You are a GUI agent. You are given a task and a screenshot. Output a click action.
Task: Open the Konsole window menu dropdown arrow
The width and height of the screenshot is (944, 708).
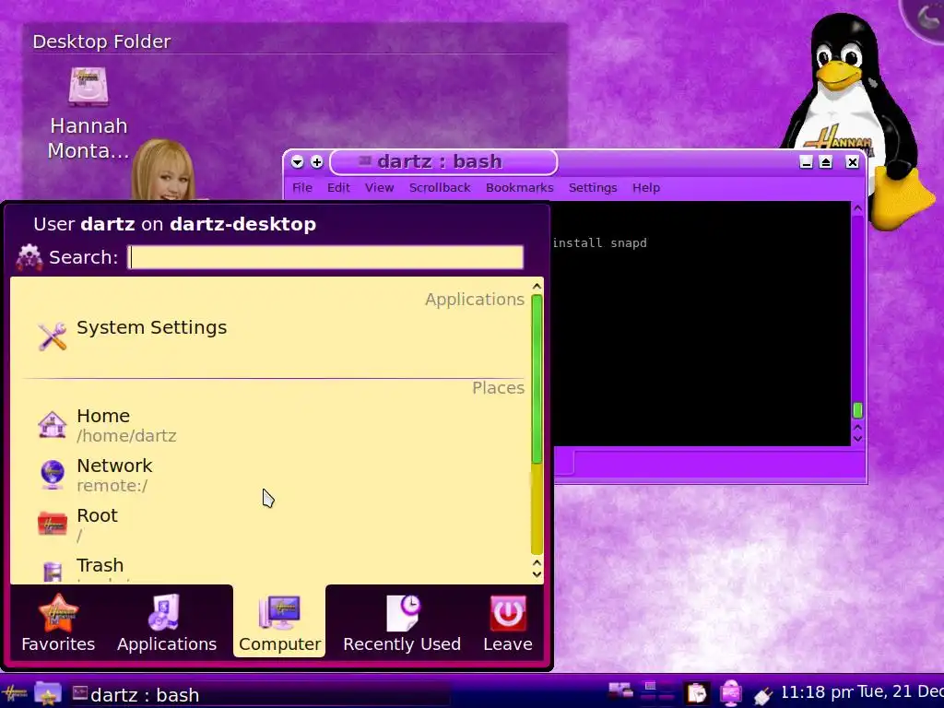[x=298, y=162]
